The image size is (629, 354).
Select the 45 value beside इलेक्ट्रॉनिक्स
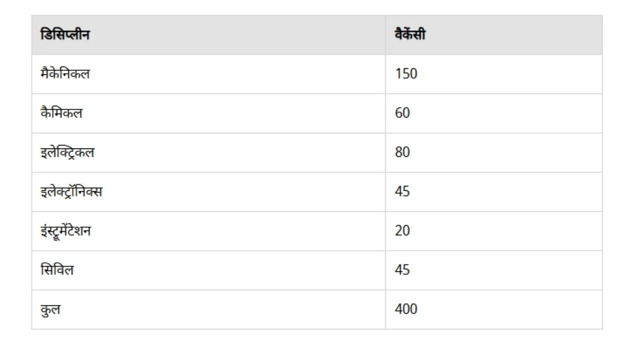pyautogui.click(x=402, y=192)
